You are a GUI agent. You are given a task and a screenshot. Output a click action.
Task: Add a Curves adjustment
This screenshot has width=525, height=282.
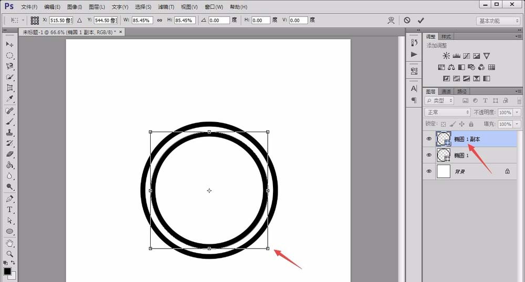pyautogui.click(x=466, y=56)
